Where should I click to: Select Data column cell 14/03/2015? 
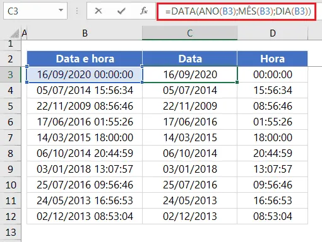[190, 137]
